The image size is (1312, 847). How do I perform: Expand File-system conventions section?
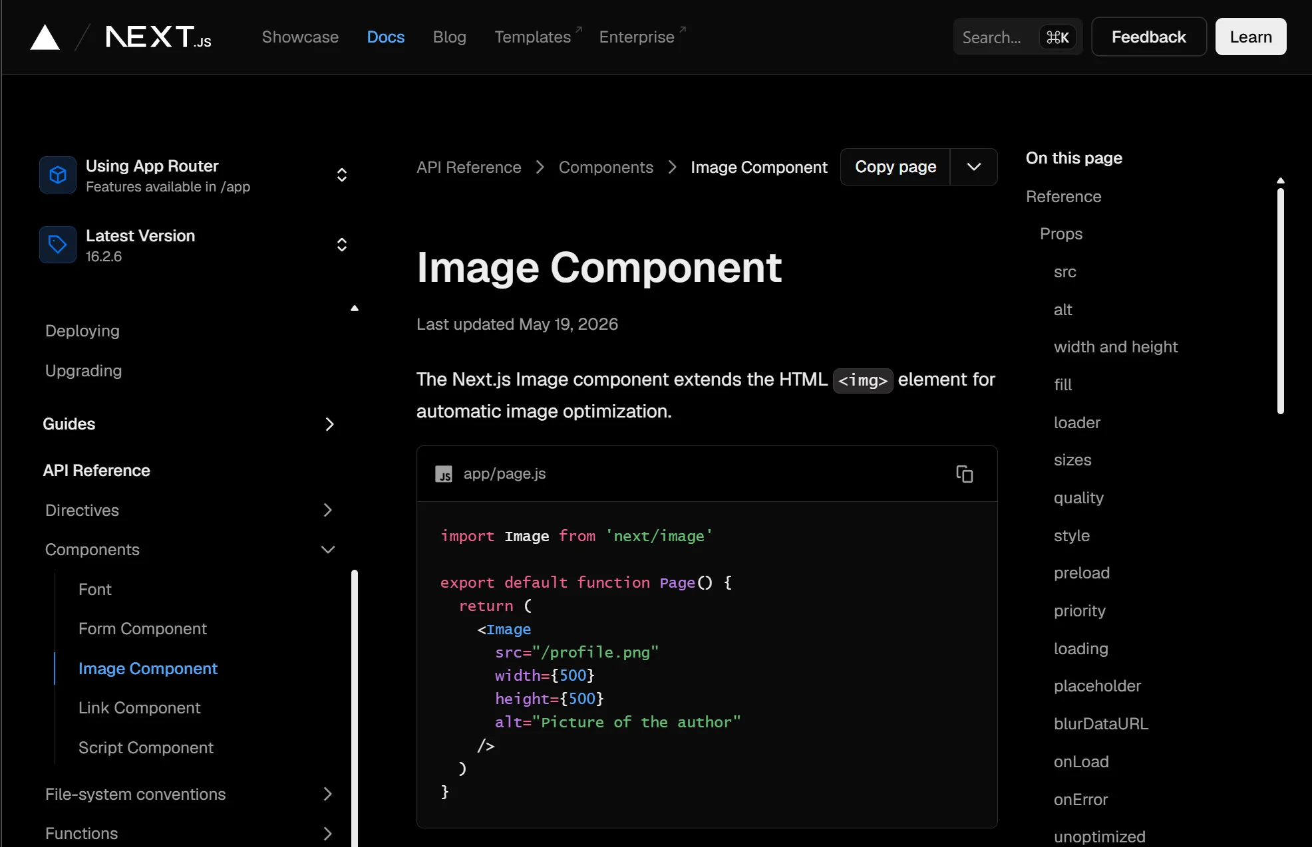click(x=189, y=794)
